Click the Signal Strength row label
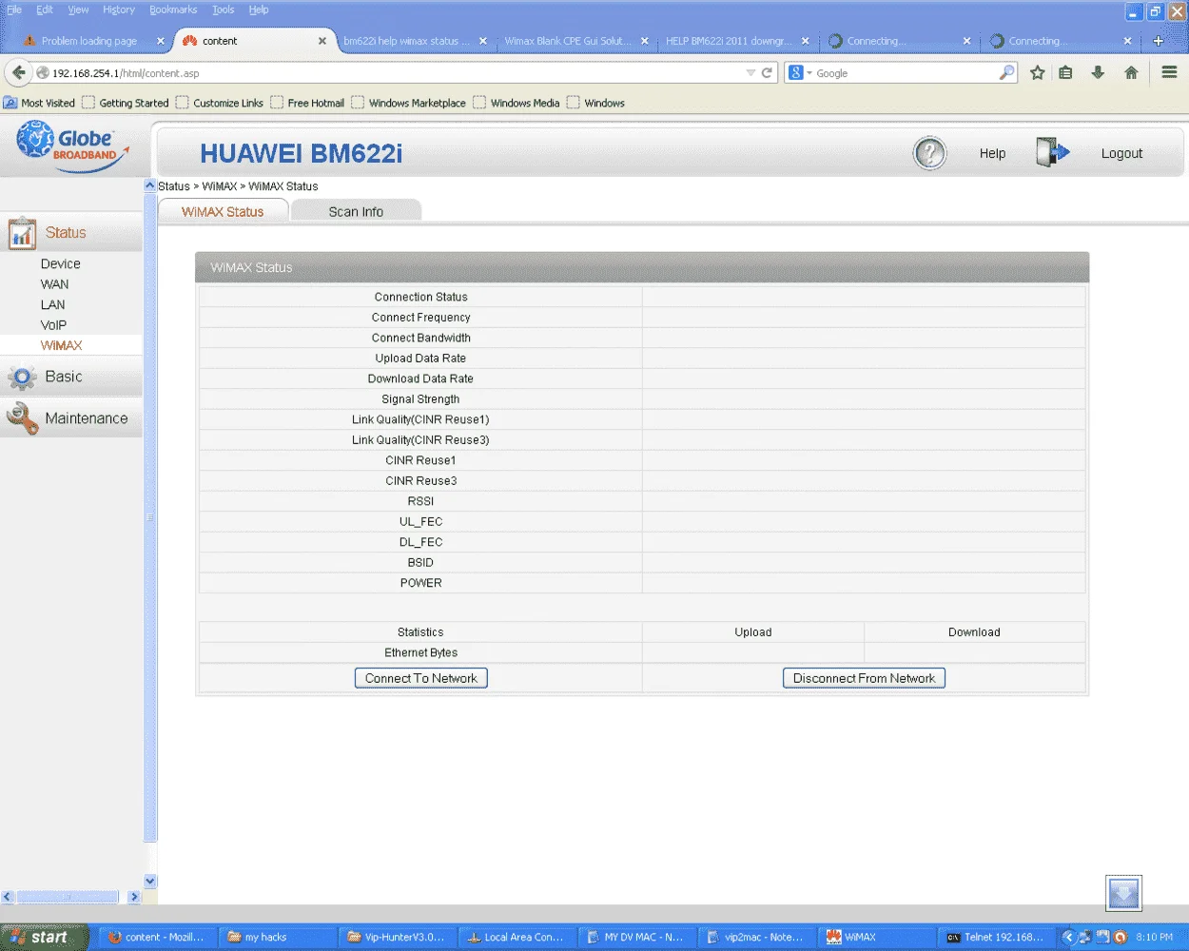 click(420, 399)
